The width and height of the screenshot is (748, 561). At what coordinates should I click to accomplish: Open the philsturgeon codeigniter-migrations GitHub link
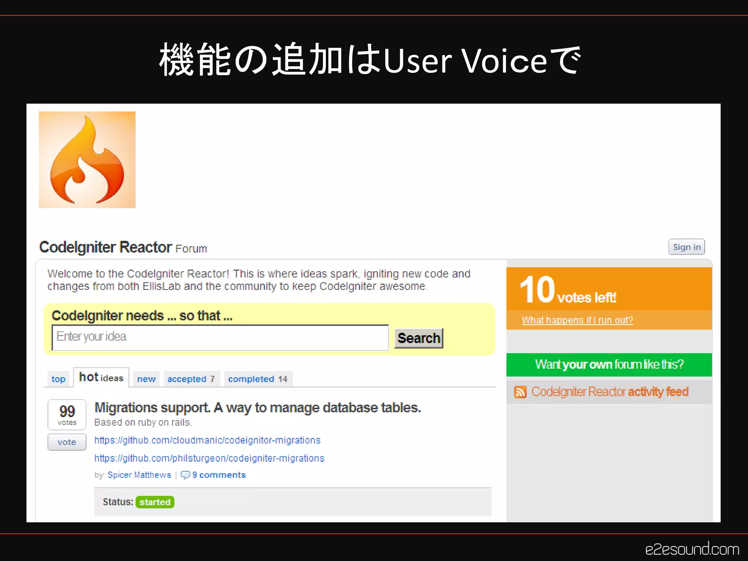tap(209, 458)
